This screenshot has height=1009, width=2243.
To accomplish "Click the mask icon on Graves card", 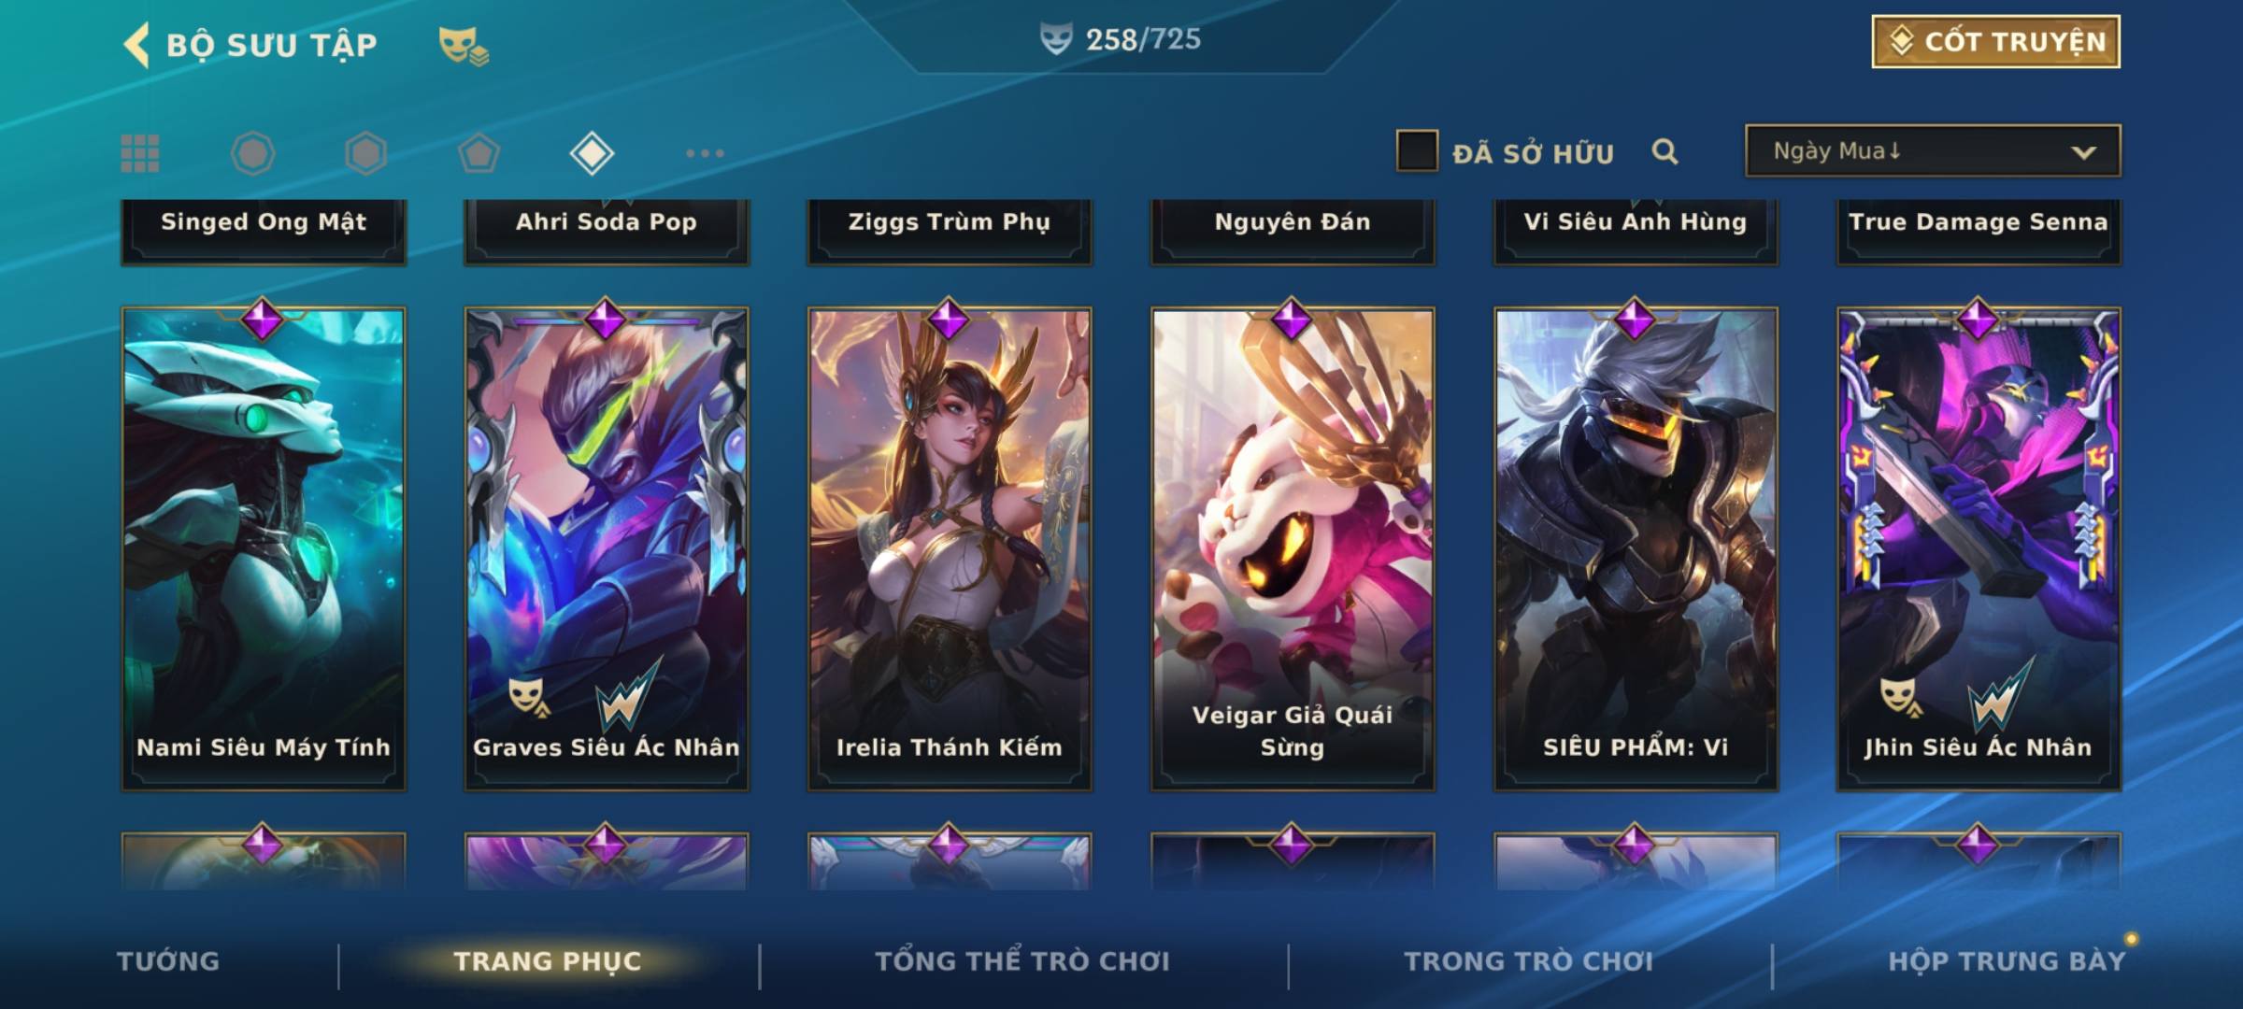I will (528, 698).
